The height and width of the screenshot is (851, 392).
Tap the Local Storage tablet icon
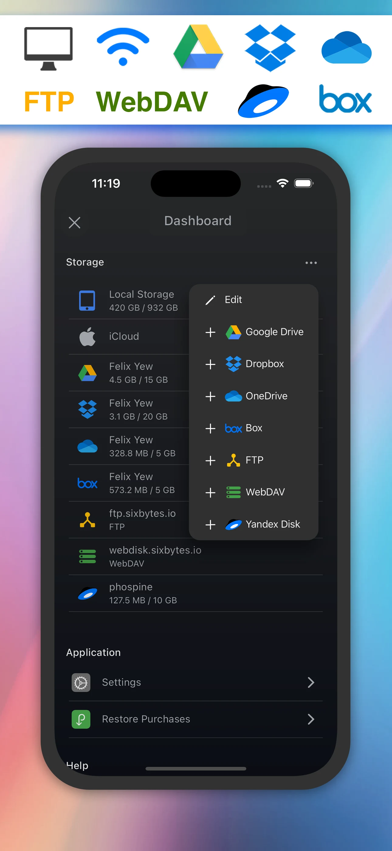click(x=87, y=301)
